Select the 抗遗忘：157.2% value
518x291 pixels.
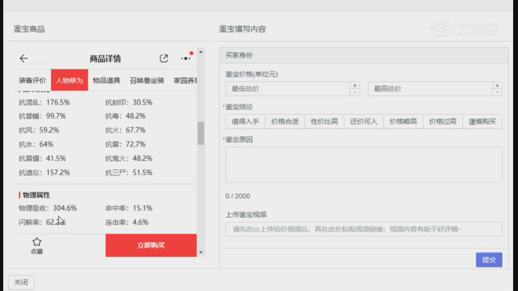[x=44, y=173]
